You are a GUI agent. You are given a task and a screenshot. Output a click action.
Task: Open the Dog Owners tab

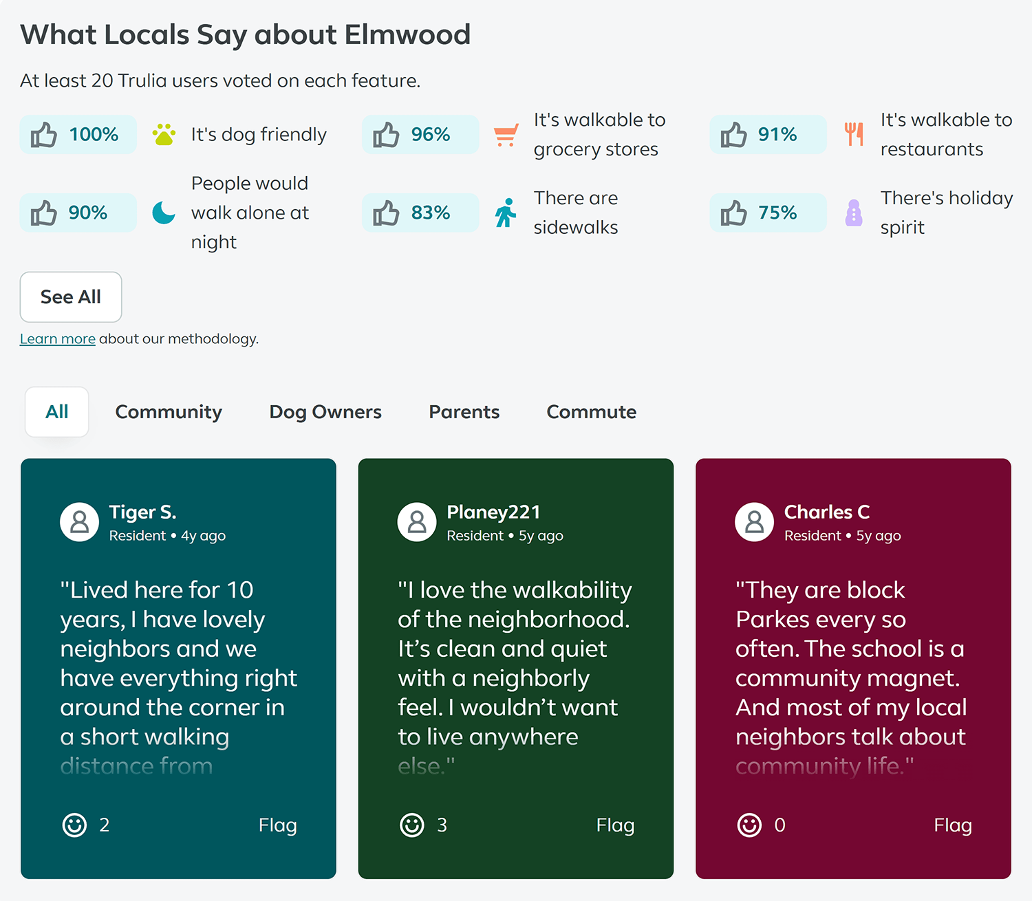325,412
